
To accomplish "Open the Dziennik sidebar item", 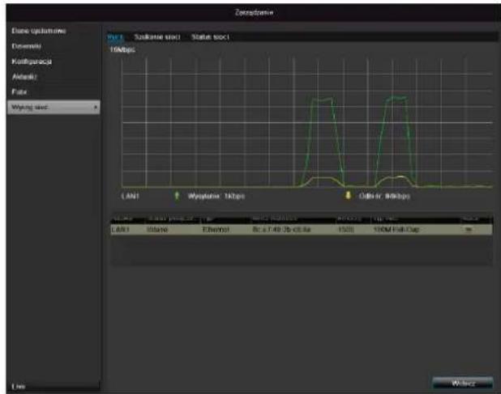I will click(x=26, y=46).
